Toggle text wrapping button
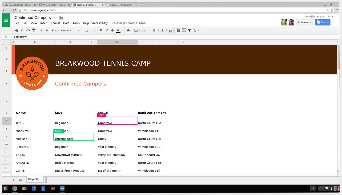Image resolution: width=342 pixels, height=195 pixels. (x=171, y=30)
